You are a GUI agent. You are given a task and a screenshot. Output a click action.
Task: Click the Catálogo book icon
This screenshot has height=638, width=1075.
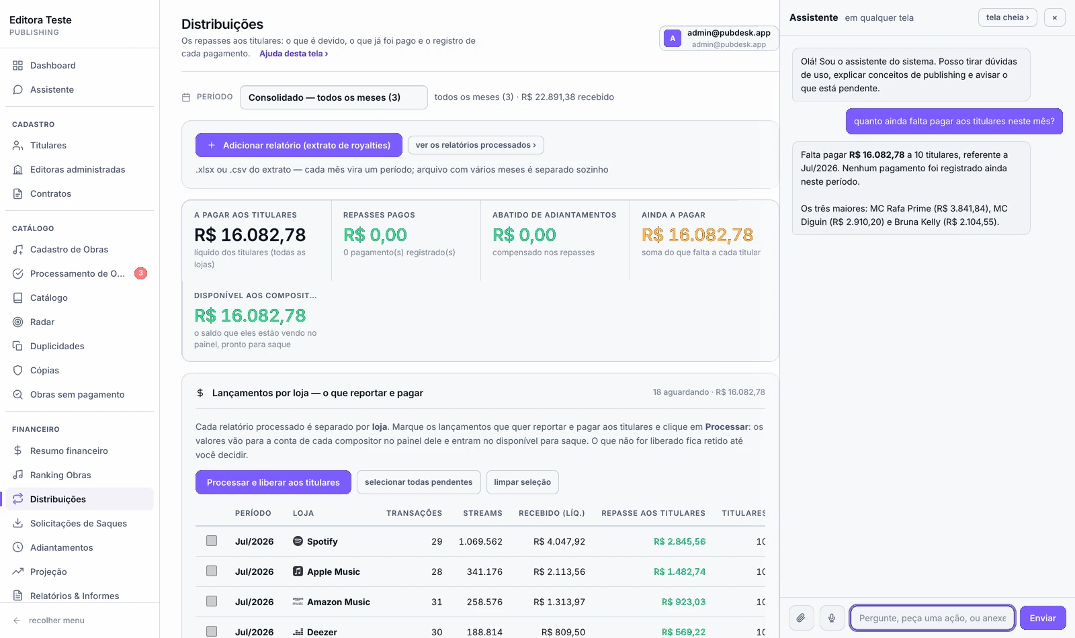(18, 298)
